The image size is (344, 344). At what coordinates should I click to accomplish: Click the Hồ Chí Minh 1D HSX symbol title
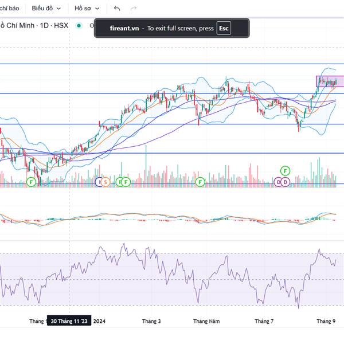pos(34,25)
